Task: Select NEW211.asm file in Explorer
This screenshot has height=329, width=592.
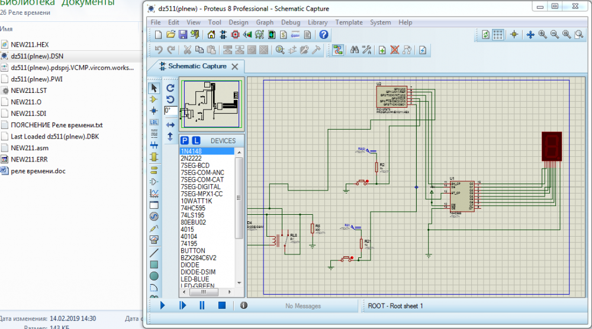Action: (x=30, y=148)
